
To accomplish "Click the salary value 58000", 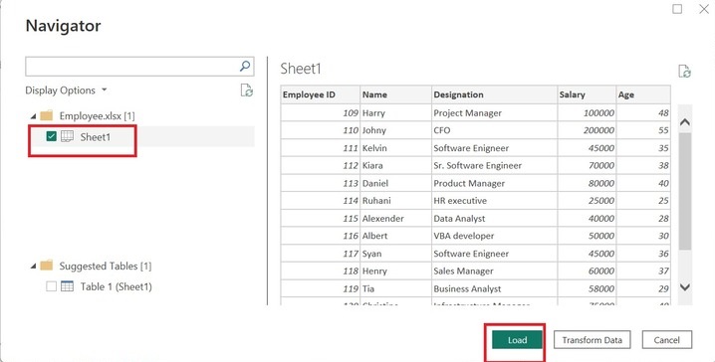I will click(x=587, y=288).
